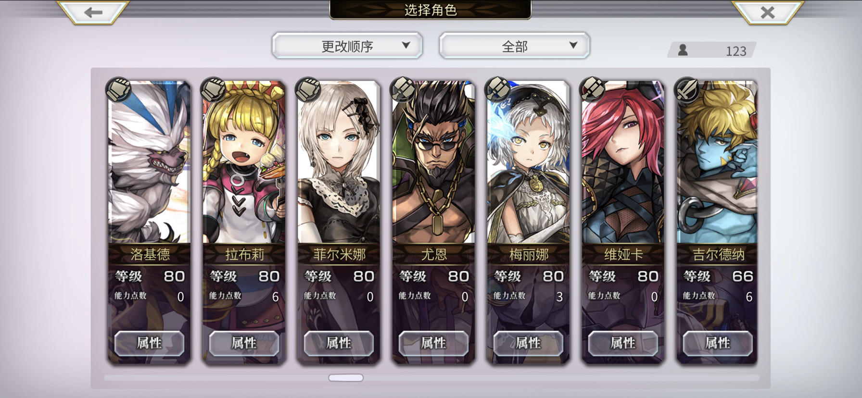The image size is (862, 398).
Task: Click the hammer class icon on 梅丽娜
Action: tap(497, 89)
